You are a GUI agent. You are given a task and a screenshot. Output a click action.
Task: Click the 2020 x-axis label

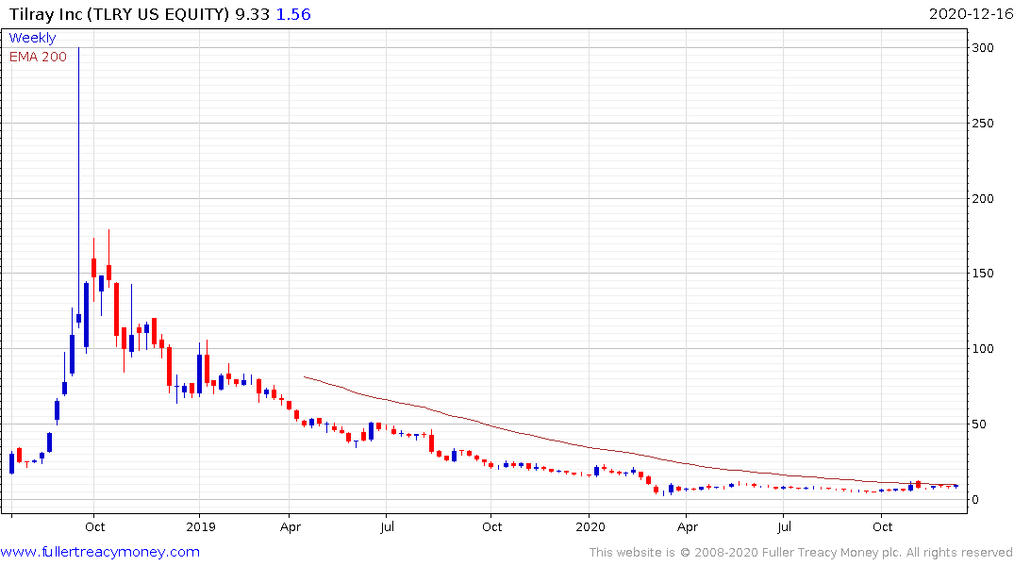(x=590, y=526)
